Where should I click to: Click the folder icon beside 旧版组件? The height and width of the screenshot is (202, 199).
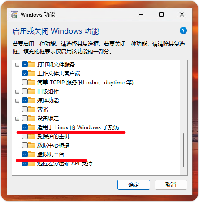pyautogui.click(x=31, y=92)
